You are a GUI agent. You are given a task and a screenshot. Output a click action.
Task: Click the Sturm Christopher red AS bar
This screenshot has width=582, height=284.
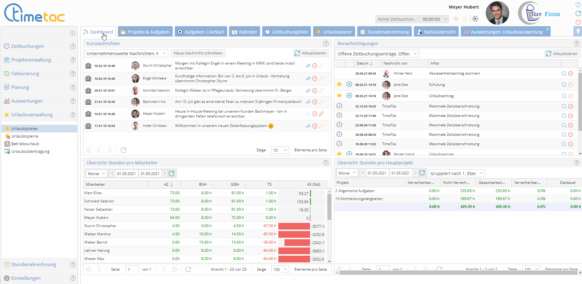point(294,226)
